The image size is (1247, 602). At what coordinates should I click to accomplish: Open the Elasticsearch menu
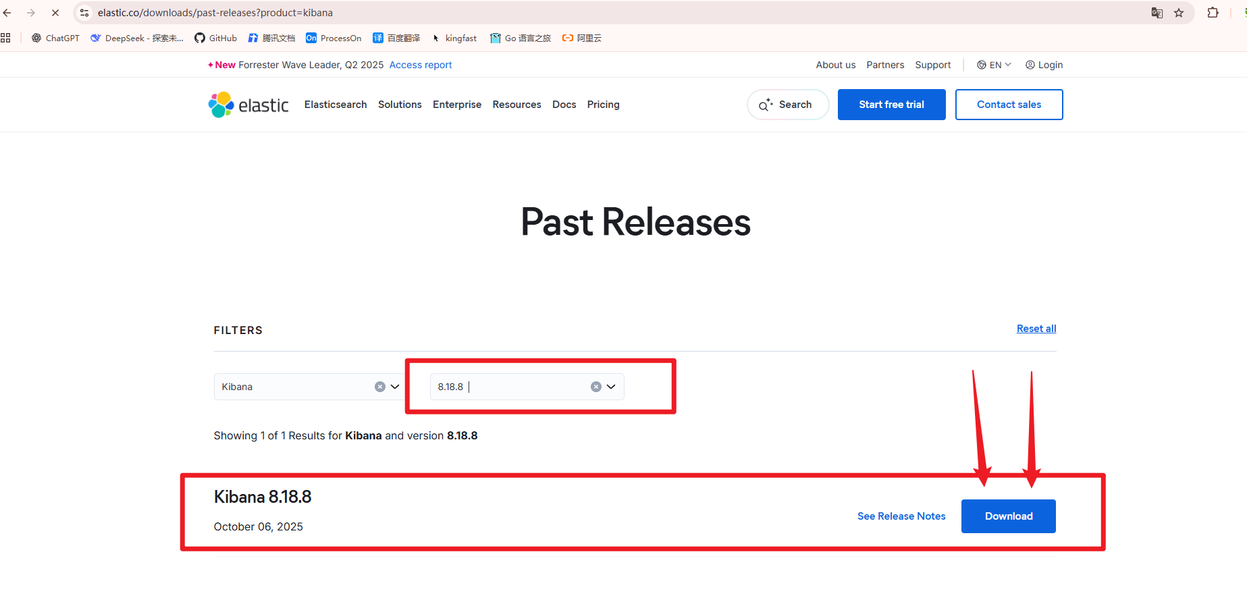tap(336, 105)
